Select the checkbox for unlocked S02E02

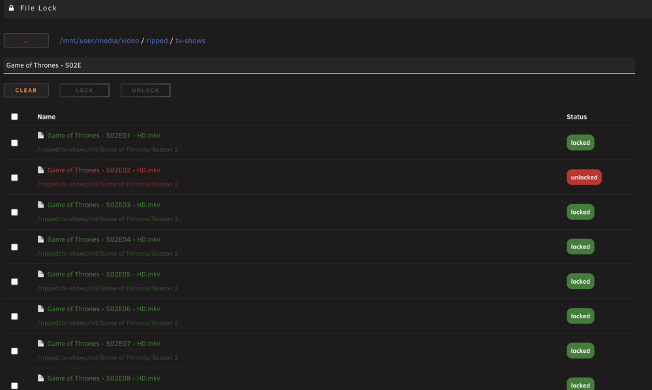(14, 177)
